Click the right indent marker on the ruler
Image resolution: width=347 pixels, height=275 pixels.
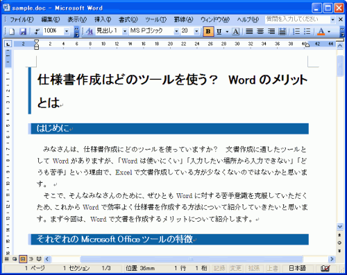click(307, 45)
